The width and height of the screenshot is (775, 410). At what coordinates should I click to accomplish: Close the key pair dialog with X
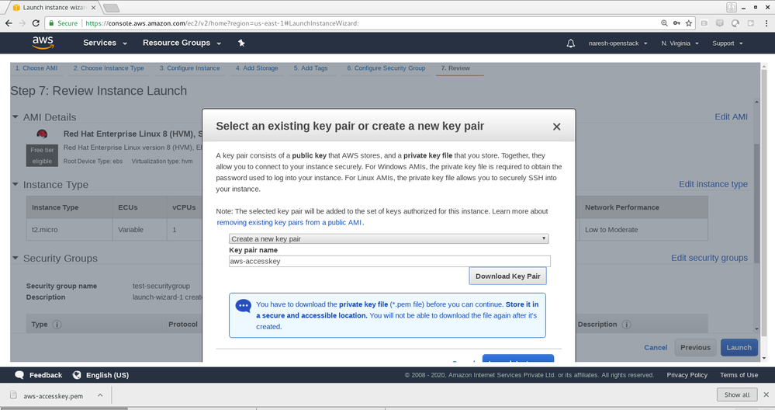[x=556, y=127]
